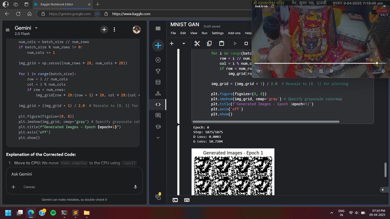Open the Settings menu
The height and width of the screenshot is (219, 390).
218,33
